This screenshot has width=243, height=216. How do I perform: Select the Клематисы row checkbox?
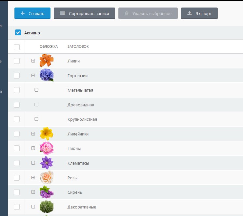[17, 163]
